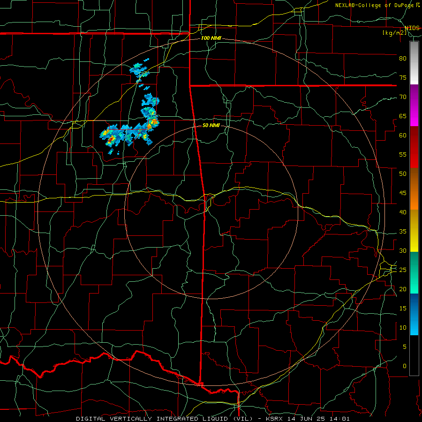
Task: Click scale value 60
Action: pyautogui.click(x=403, y=136)
